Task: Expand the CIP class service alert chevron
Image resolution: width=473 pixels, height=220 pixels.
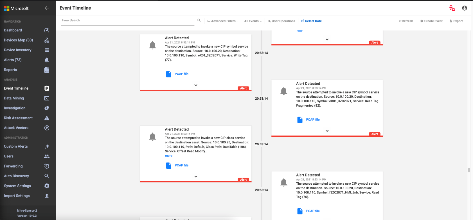Action: click(196, 177)
